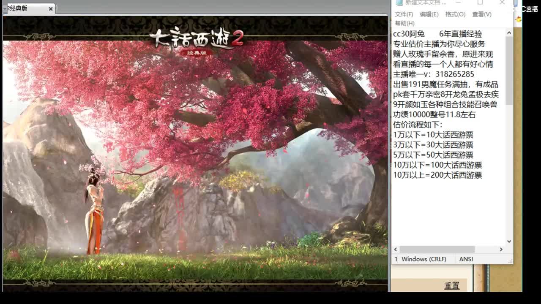Click the Notepad horizontal scrollbar left arrow

396,250
